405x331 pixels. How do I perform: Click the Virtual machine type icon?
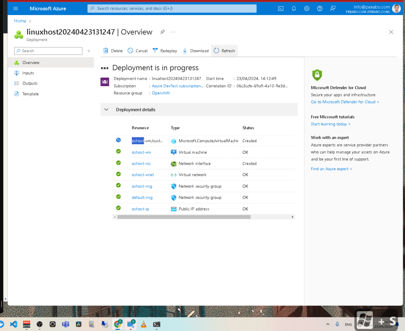173,152
